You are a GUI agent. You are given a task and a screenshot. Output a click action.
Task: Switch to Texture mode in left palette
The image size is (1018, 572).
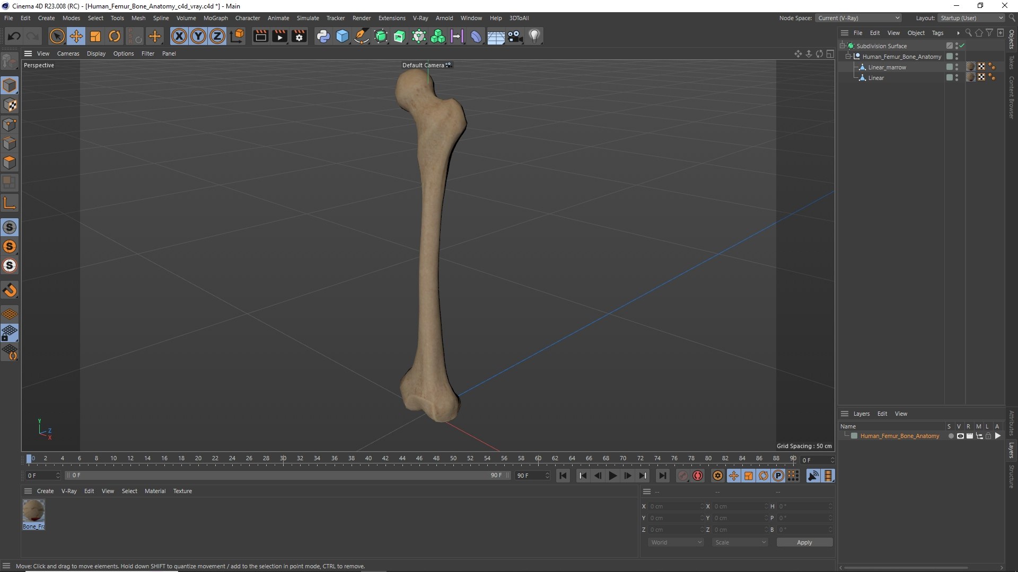pyautogui.click(x=10, y=105)
